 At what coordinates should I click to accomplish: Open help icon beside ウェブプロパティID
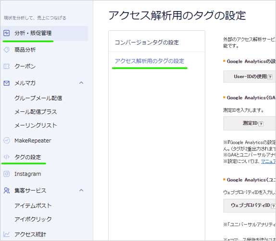click(x=273, y=206)
